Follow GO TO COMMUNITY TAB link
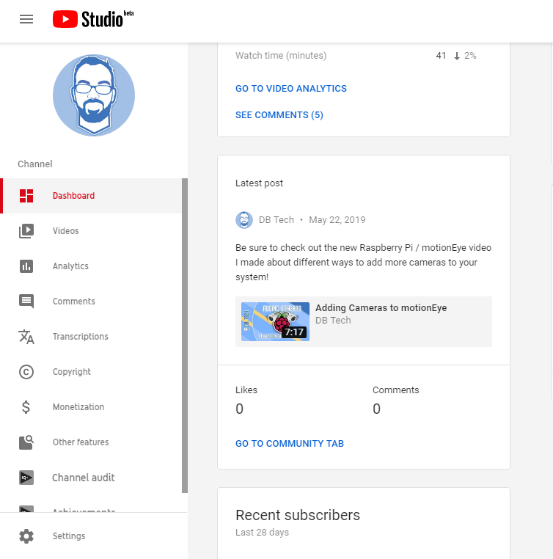 click(289, 444)
